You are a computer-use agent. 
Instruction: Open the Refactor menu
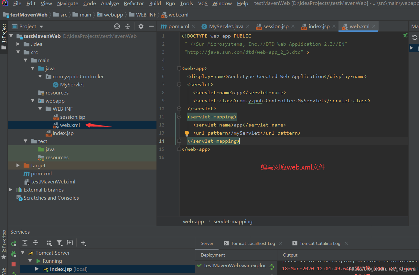pos(134,4)
